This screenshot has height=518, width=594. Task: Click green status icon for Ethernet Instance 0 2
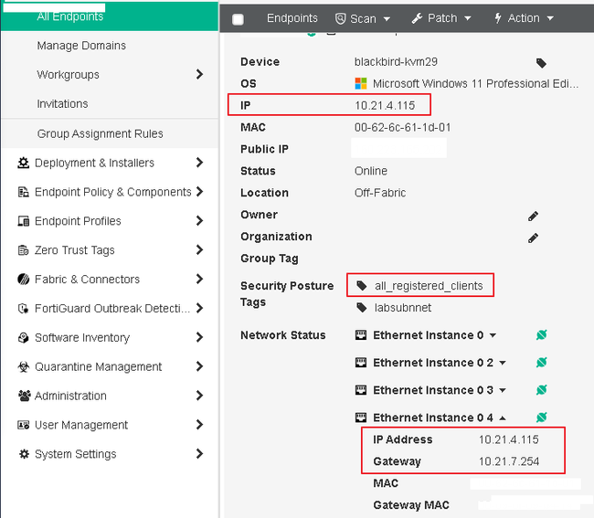point(541,363)
